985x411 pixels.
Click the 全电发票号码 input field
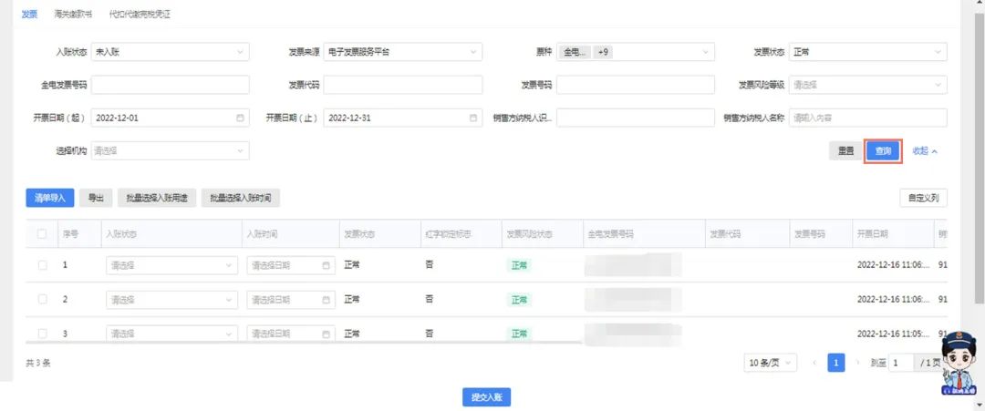coord(170,86)
